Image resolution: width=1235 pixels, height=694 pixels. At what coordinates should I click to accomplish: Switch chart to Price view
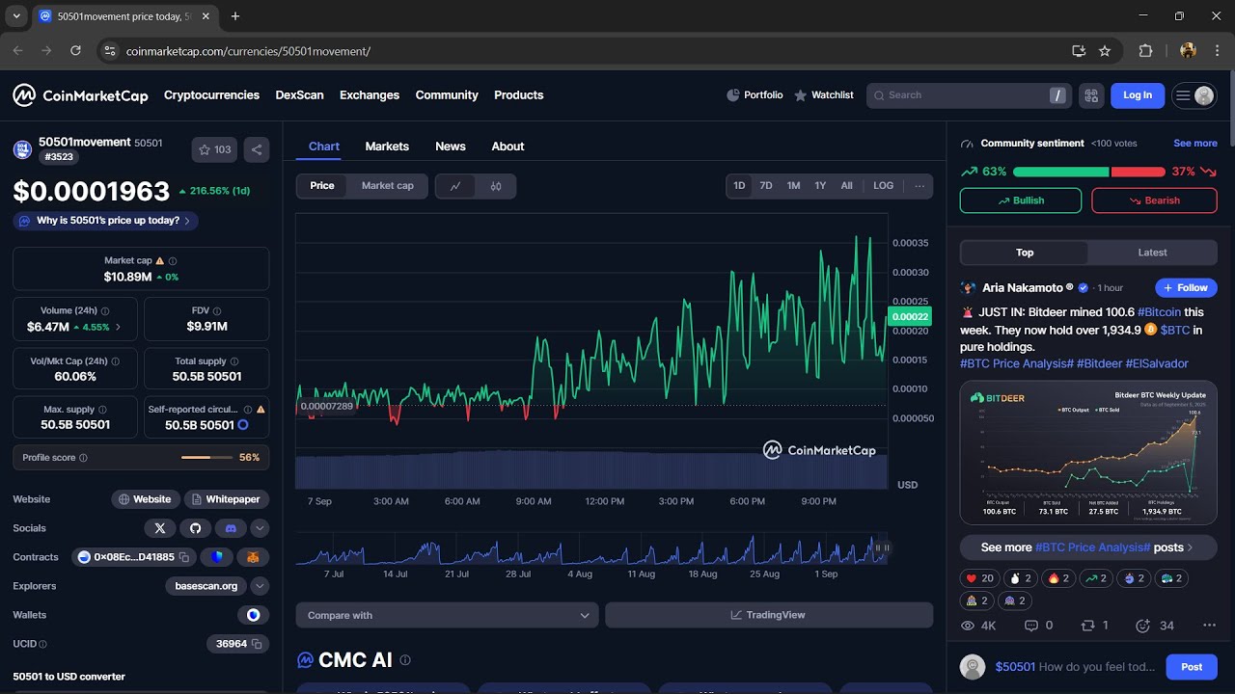coord(322,186)
